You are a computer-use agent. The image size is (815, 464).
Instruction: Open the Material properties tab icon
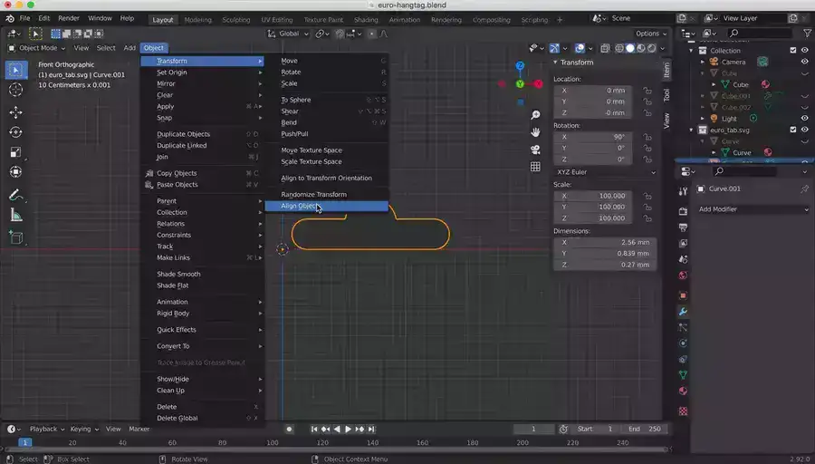683,391
